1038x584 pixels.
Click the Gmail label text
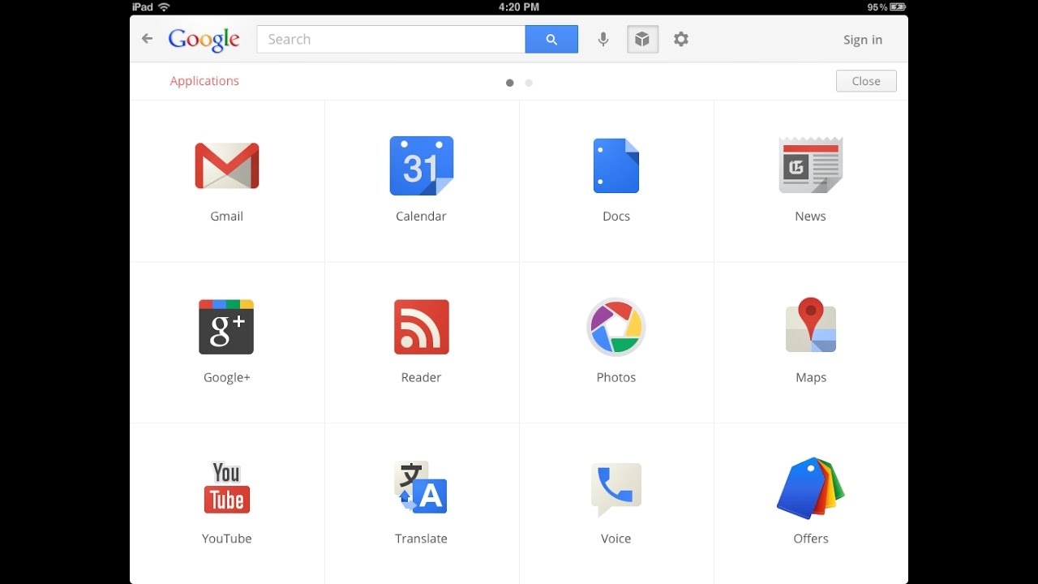227,217
